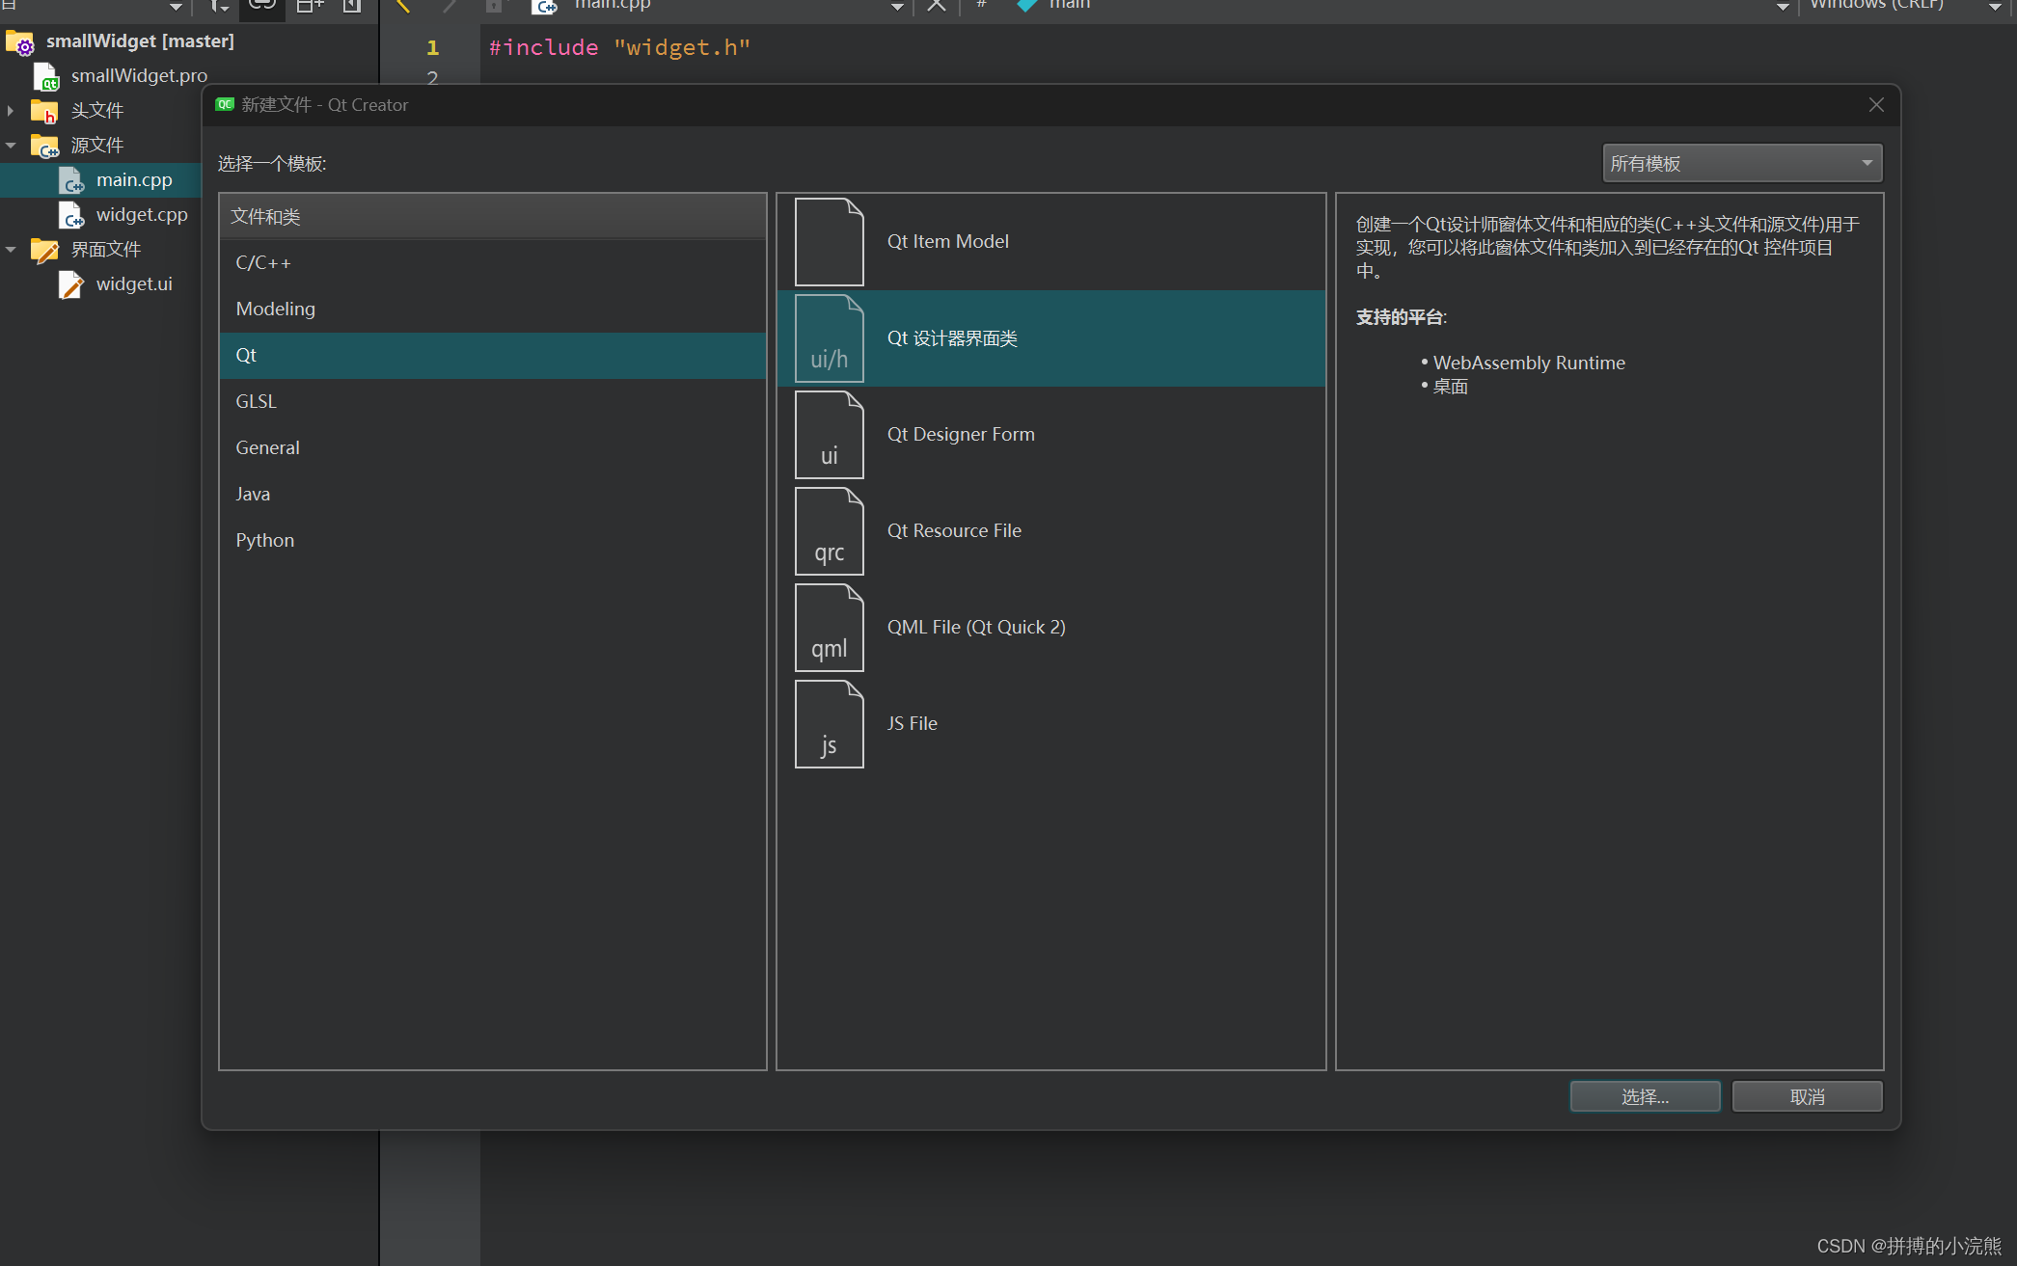Screen dimensions: 2017x1266
Task: Click the header folder icon for 头文件
Action: pyautogui.click(x=44, y=111)
